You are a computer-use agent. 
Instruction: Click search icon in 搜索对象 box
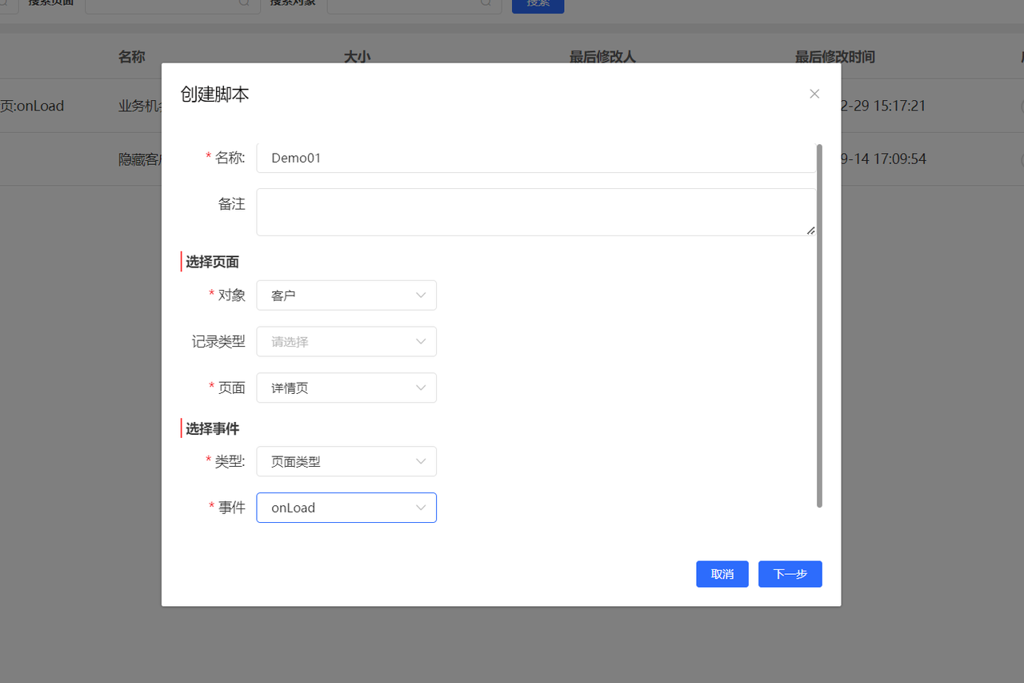pyautogui.click(x=486, y=3)
